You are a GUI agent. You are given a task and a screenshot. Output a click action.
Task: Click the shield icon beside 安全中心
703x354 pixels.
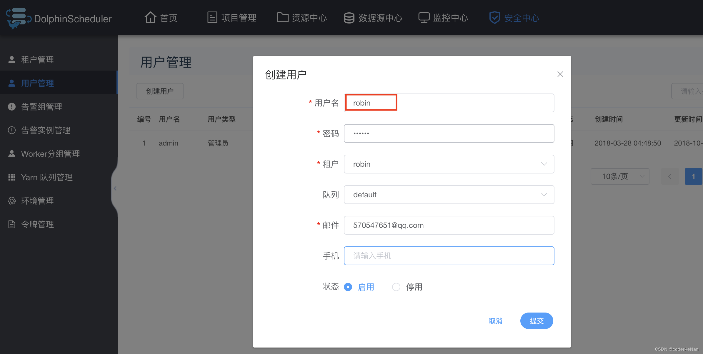(494, 18)
